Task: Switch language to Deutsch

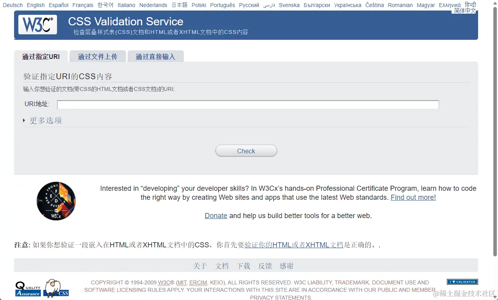Action: click(13, 5)
